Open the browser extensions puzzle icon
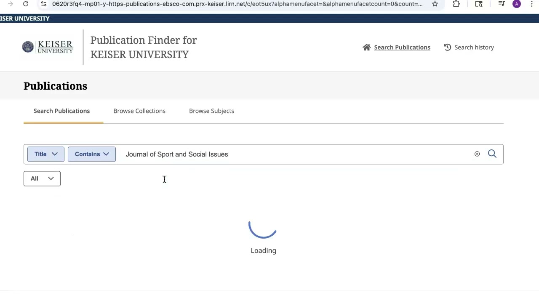 456,4
